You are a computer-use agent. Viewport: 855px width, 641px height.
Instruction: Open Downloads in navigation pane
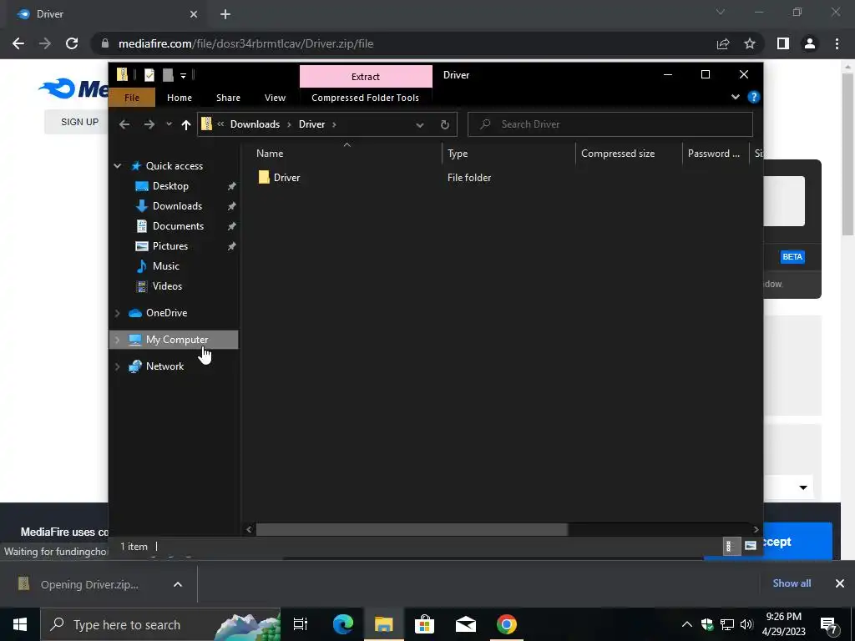(177, 206)
